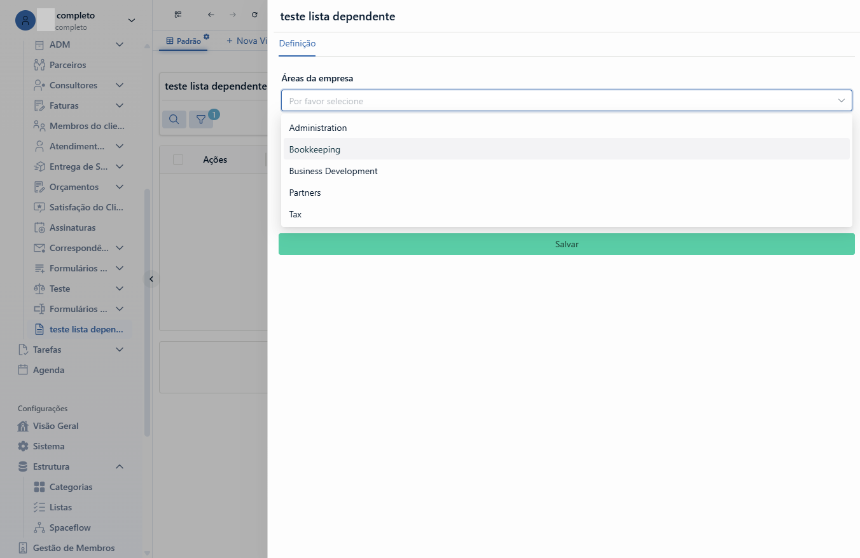Viewport: 860px width, 558px height.
Task: Open Assinaturas from the sidebar
Action: 72,228
